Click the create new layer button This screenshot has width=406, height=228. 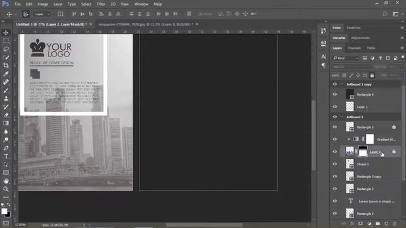386,224
